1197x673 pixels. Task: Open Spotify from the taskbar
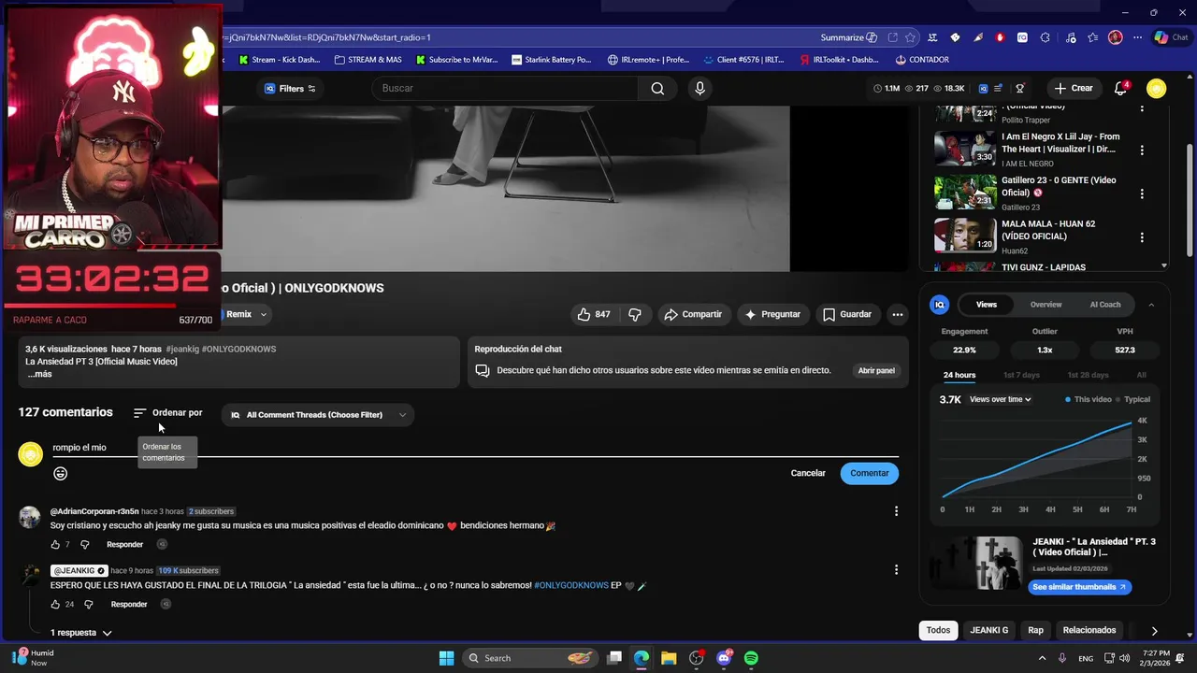[x=751, y=658]
